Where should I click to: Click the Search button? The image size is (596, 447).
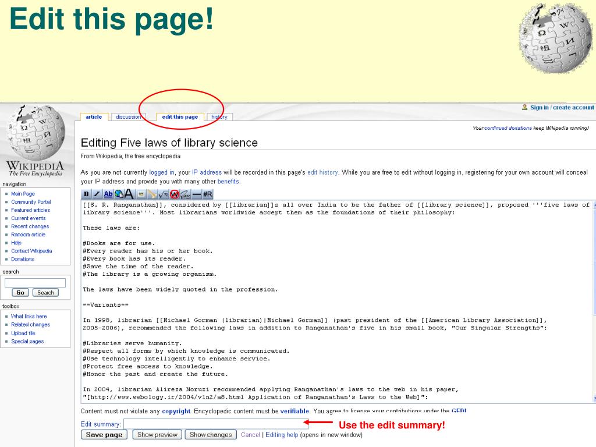tap(45, 292)
